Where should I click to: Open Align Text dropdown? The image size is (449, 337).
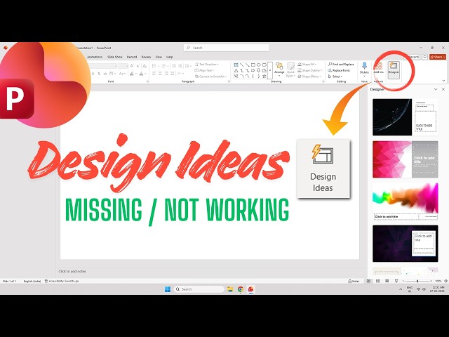pyautogui.click(x=204, y=70)
